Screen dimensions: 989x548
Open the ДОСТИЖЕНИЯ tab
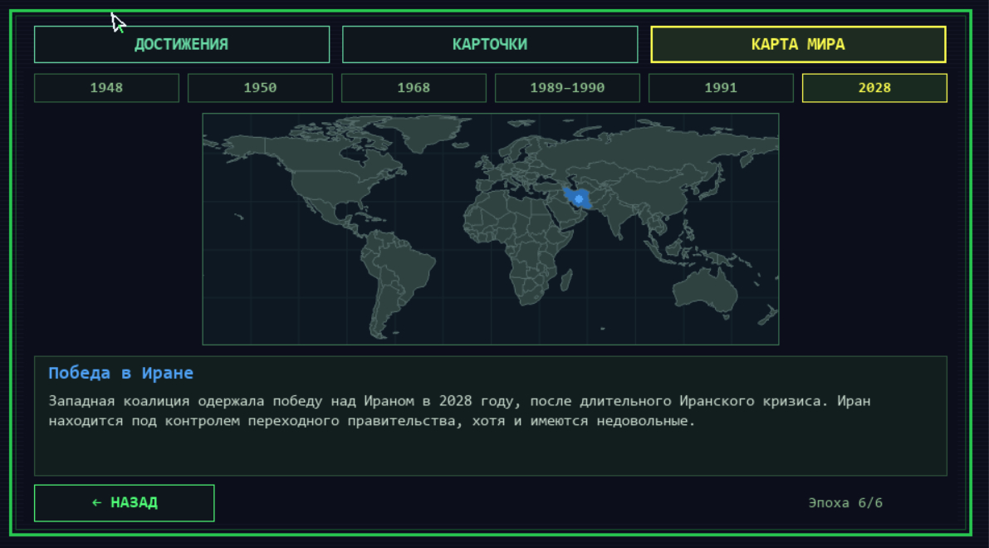(182, 44)
